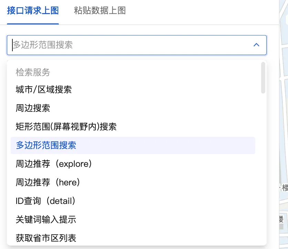Viewport: 288px width, 249px height.
Task: Select 城市/区域搜索 option
Action: (x=133, y=90)
